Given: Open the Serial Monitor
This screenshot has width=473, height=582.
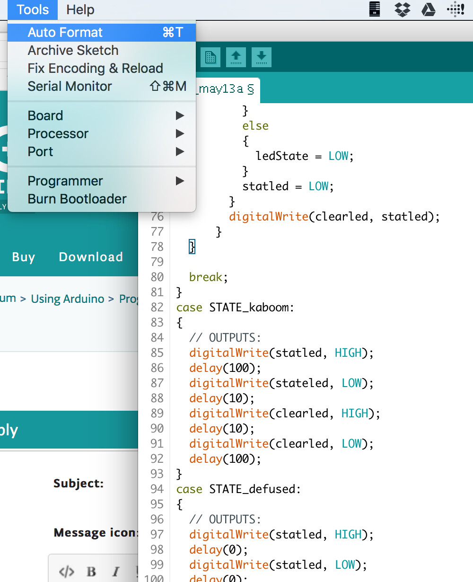Looking at the screenshot, I should tap(70, 86).
